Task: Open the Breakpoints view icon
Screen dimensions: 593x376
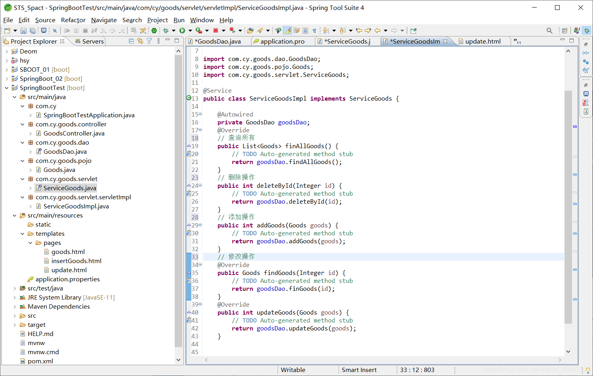Action: [586, 61]
